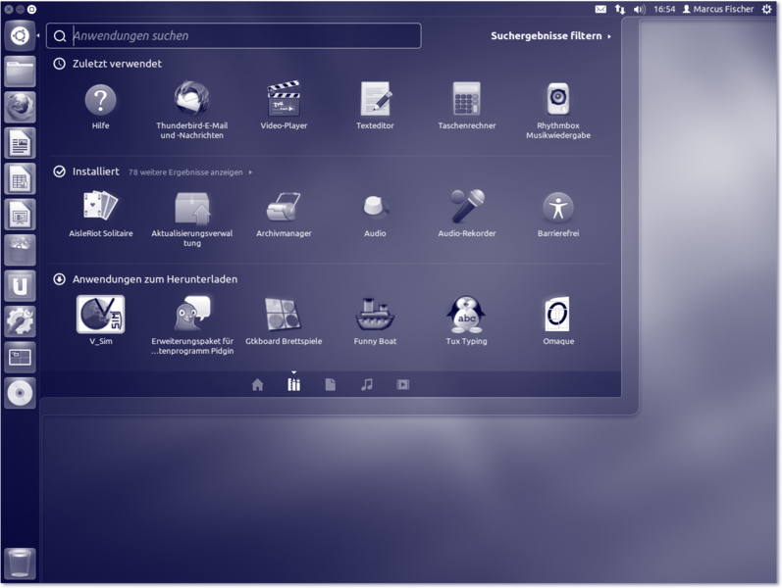This screenshot has height=588, width=782.
Task: Show 78 weitere Ergebnisse anzeigen
Action: 189,172
